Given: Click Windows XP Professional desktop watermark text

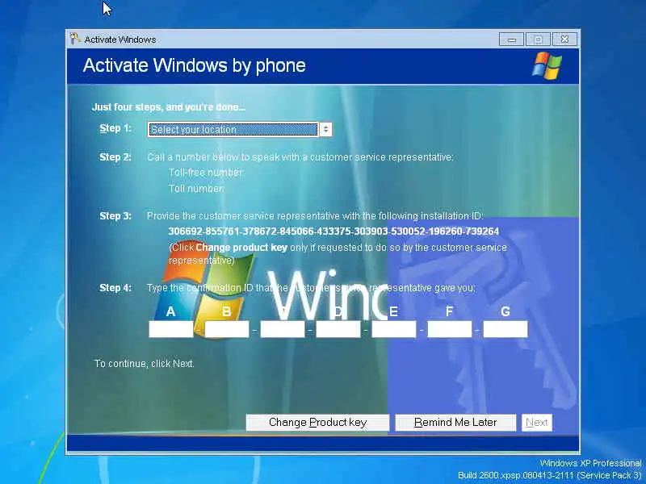Looking at the screenshot, I should point(591,463).
